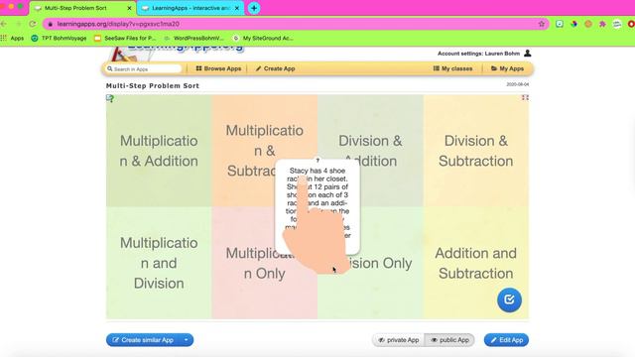
Task: Click Account settings: Lauren Bohm link
Action: pos(478,54)
